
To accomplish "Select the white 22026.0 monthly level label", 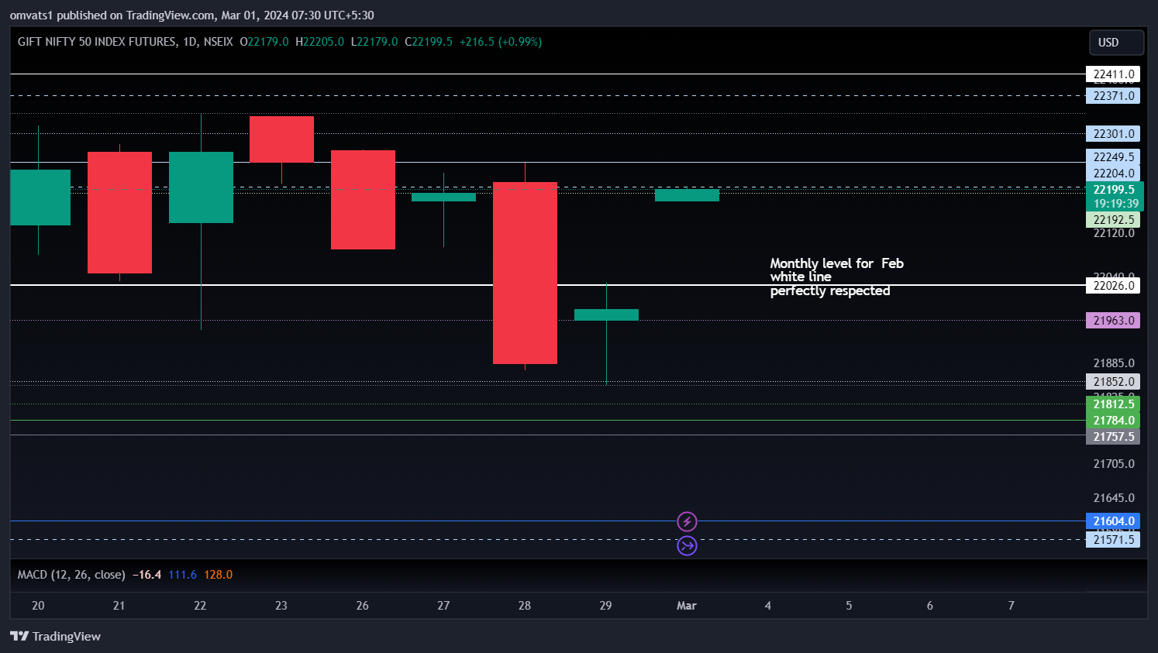I will point(1113,286).
